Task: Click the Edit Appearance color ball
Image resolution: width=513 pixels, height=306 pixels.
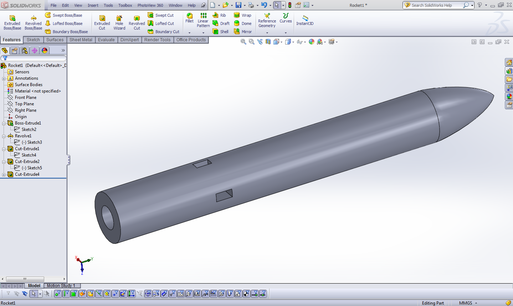Action: (x=312, y=42)
